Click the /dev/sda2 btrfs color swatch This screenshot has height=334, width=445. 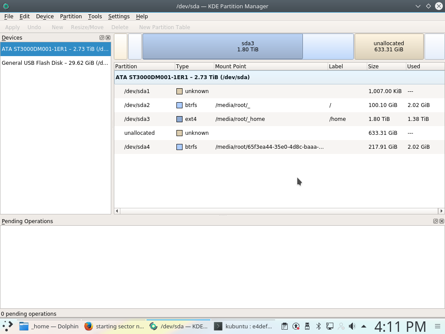coord(179,105)
